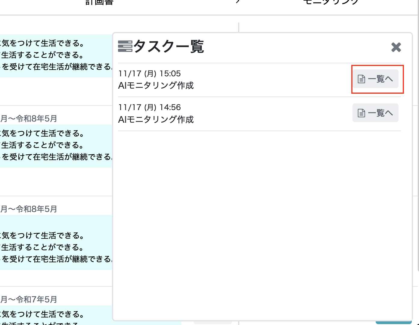Switch to the モニタリング tab
This screenshot has height=325, width=419.
pos(330,2)
